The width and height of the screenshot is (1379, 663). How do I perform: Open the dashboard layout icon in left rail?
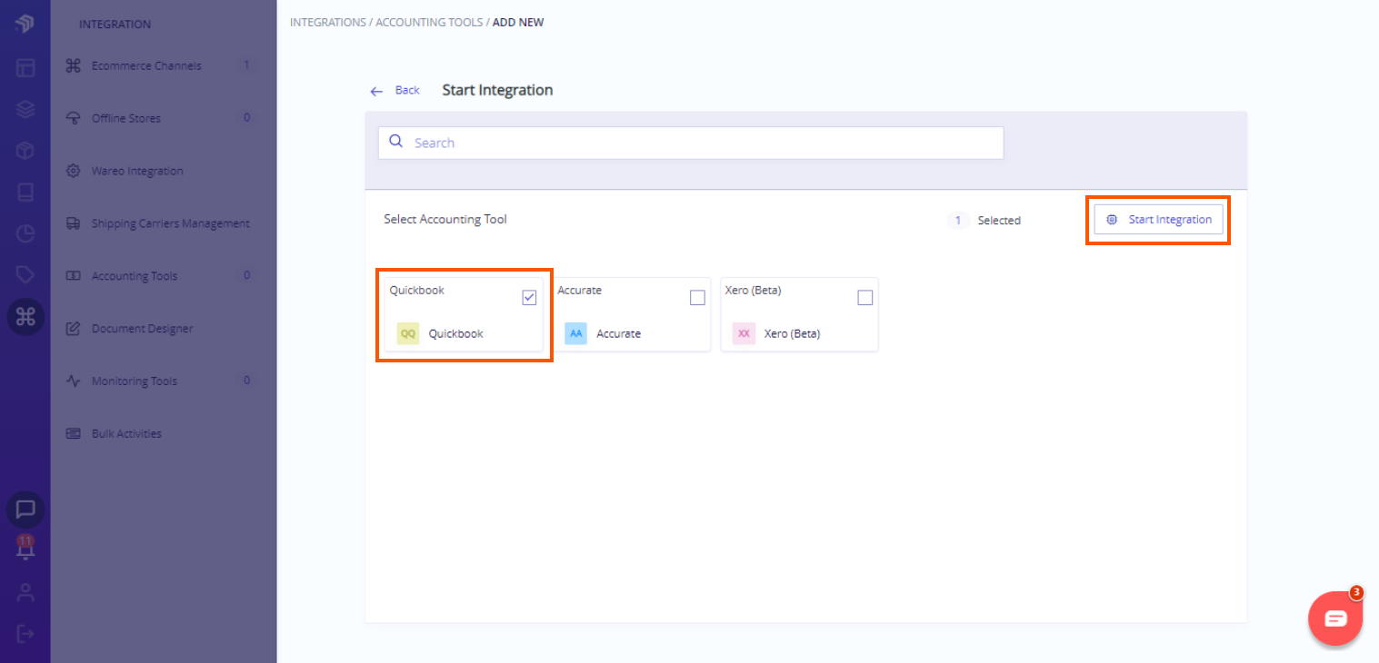[x=25, y=67]
